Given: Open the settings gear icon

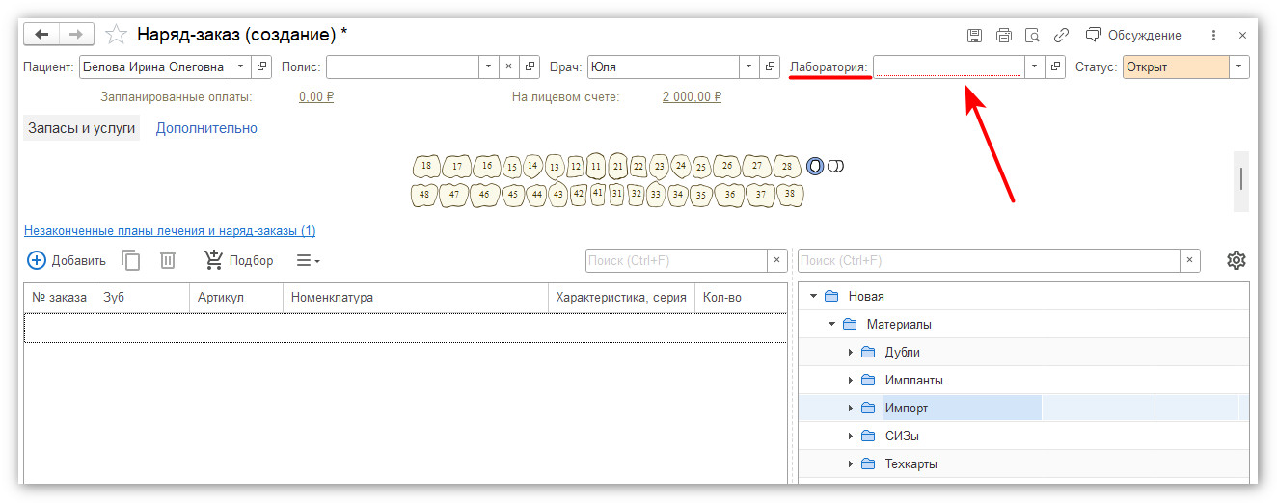Looking at the screenshot, I should click(1236, 260).
